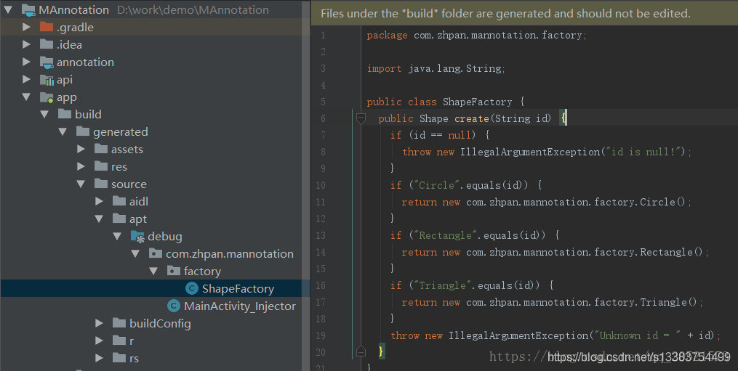Screen dimensions: 738x371
Task: Expand the .gradle folder
Action: pos(26,28)
